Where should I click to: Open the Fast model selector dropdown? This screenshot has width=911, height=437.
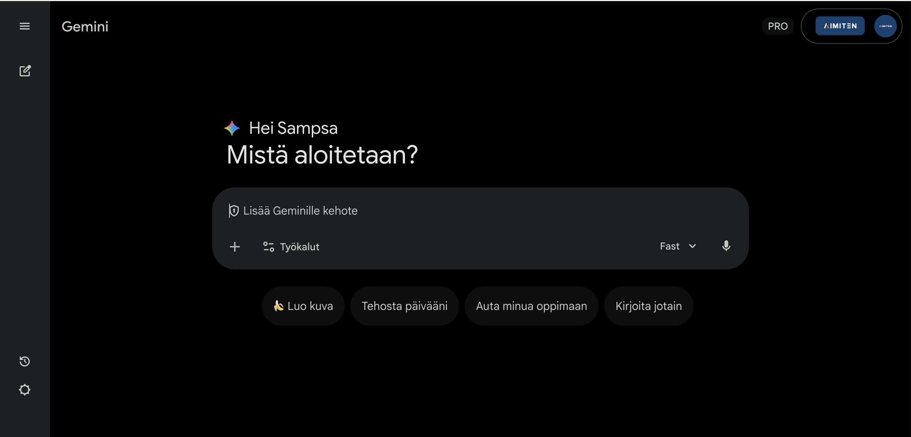pyautogui.click(x=678, y=246)
